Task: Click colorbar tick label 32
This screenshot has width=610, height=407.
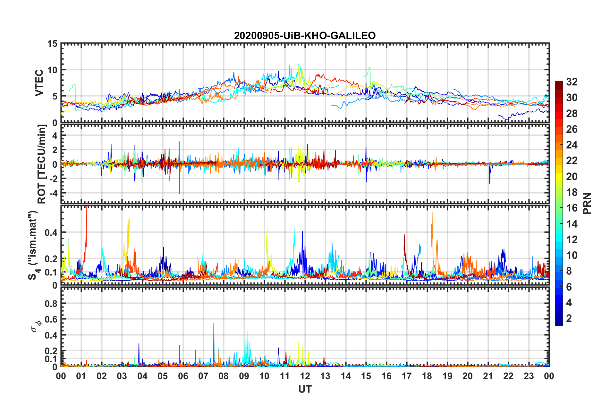Action: [x=572, y=82]
